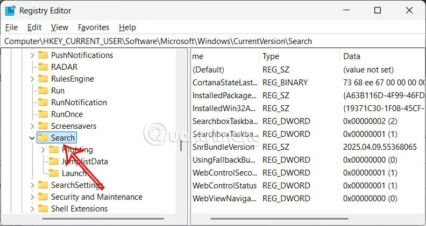Screen dimensions: 426x226
Task: Select the WebViewNaviga... value
Action: coord(224,198)
